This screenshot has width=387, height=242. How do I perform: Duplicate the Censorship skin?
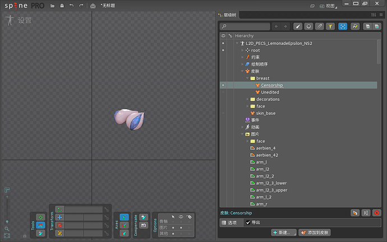pyautogui.click(x=355, y=213)
